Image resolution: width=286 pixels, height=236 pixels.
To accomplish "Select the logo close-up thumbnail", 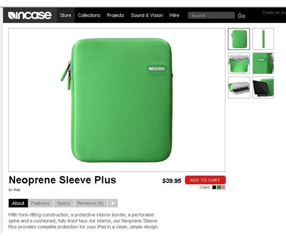I will click(x=263, y=63).
